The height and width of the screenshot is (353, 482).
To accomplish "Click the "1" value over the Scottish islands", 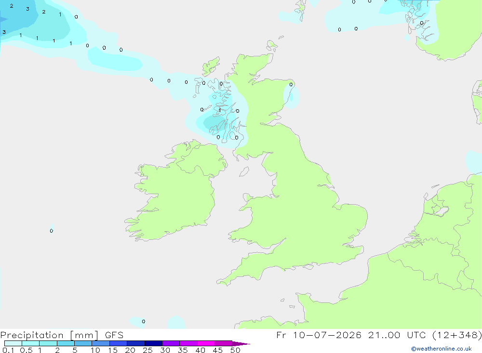I will click(x=219, y=110).
